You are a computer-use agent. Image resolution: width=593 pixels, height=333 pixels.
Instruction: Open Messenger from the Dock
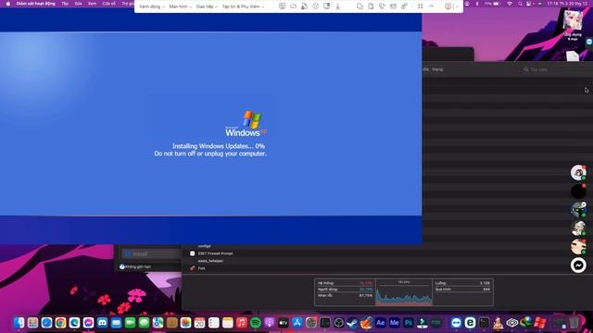click(x=89, y=323)
